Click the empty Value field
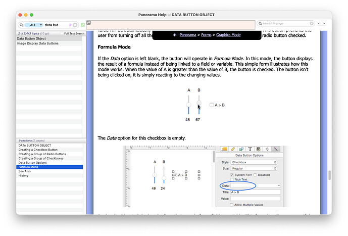The image size is (348, 236). click(x=256, y=199)
